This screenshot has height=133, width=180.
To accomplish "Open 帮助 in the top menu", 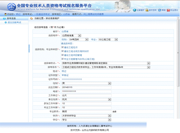I will [x=164, y=10].
